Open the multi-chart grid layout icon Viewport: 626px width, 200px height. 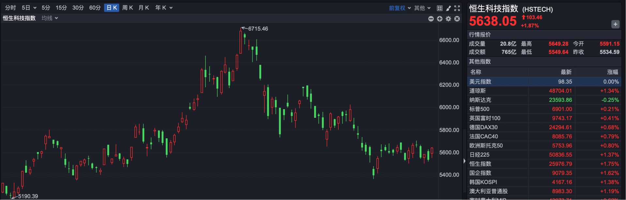(439, 8)
